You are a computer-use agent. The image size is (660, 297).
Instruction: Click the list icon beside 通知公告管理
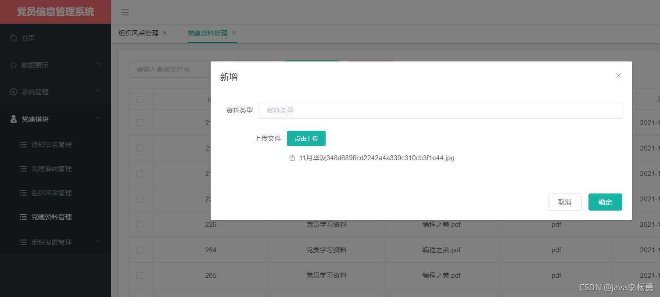point(23,145)
